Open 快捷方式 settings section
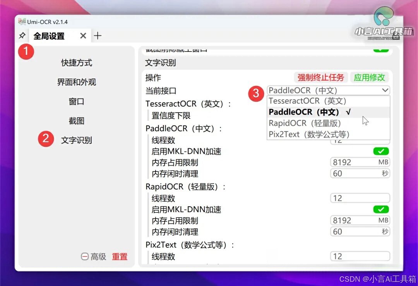 [x=77, y=63]
